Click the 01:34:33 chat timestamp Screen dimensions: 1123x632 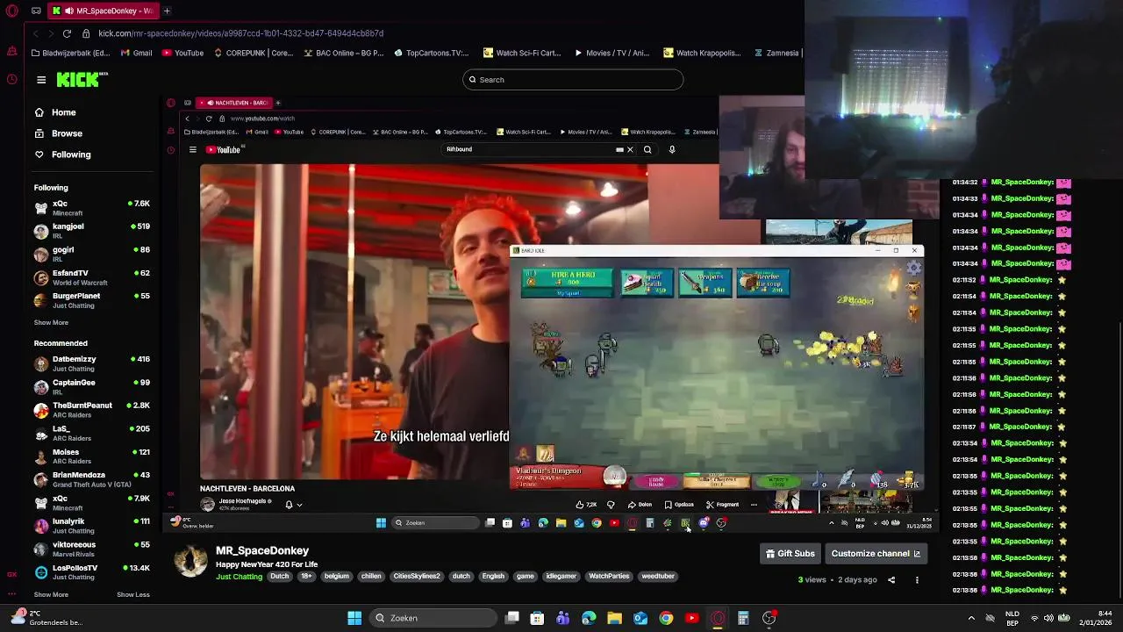coord(965,198)
